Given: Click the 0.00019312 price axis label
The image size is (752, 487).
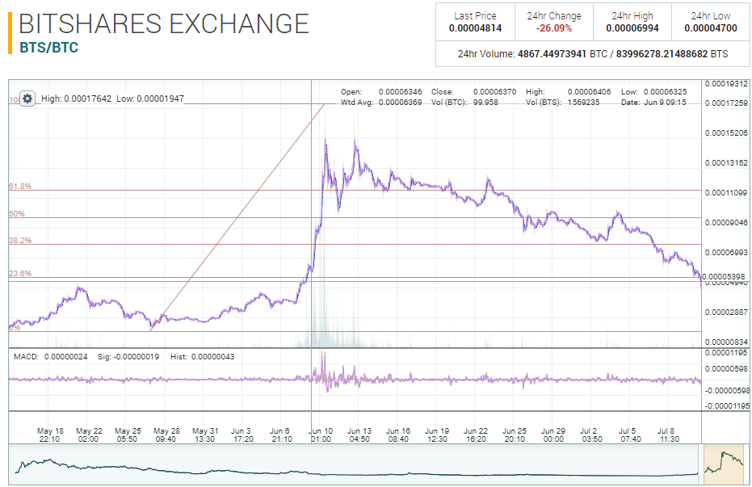Looking at the screenshot, I should (726, 83).
